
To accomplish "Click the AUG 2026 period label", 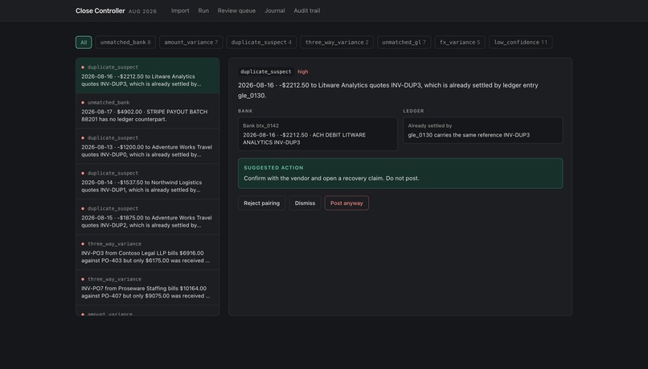I will (x=142, y=11).
